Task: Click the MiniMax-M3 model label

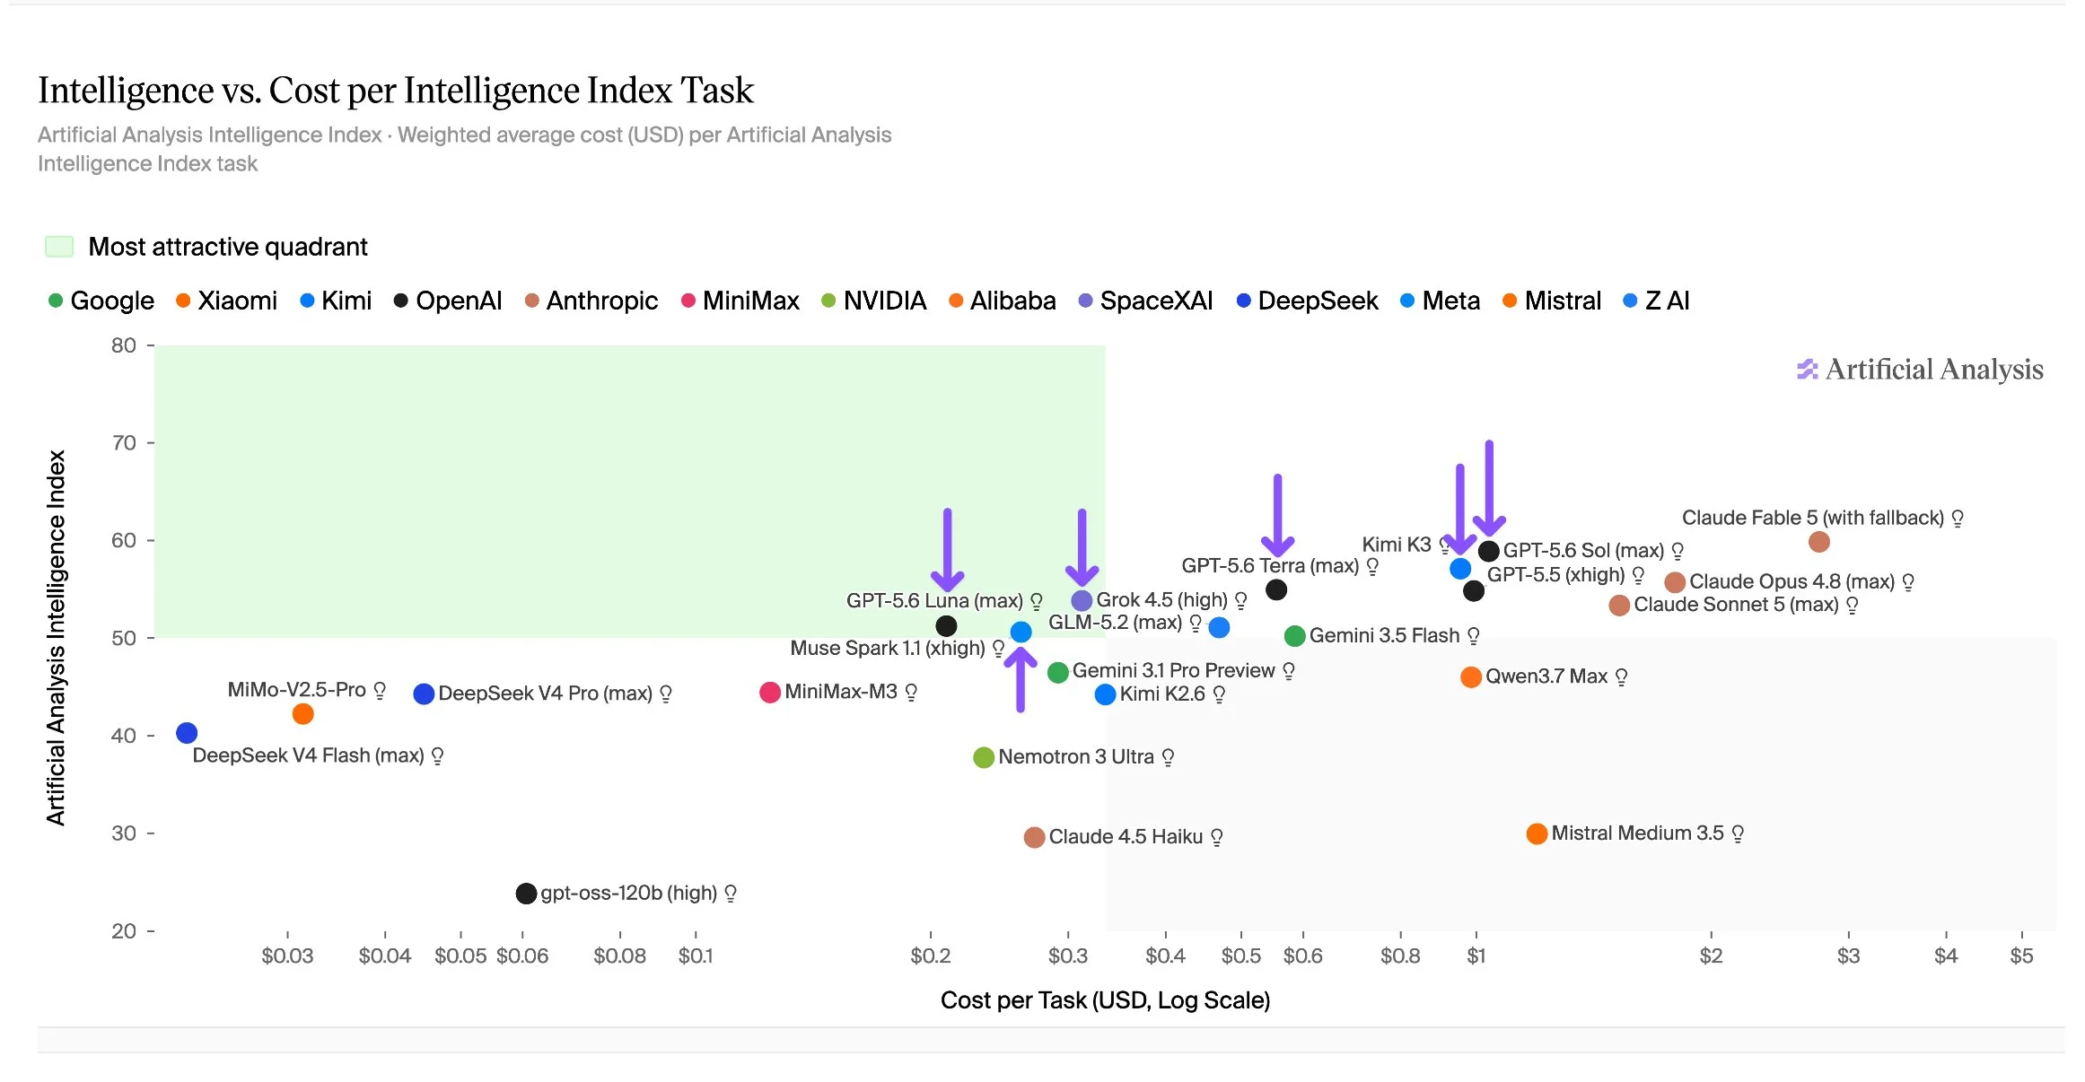Action: (841, 692)
